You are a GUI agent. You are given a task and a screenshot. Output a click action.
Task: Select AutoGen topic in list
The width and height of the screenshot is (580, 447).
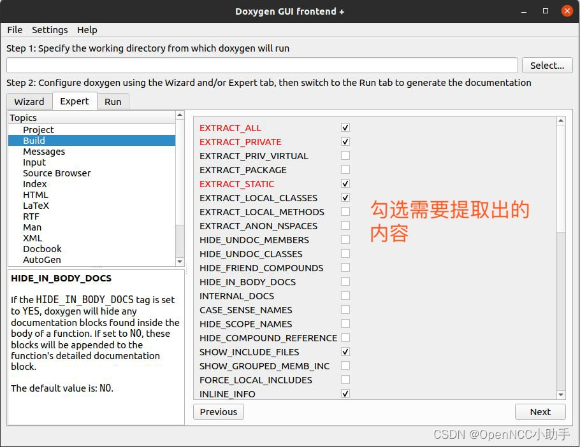92,260
